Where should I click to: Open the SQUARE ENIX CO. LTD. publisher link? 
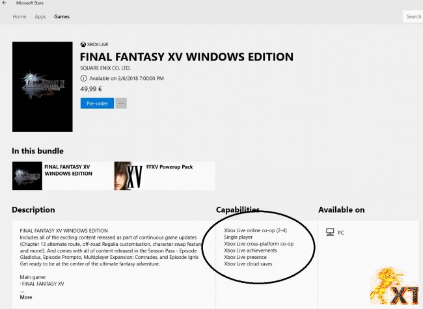(105, 68)
